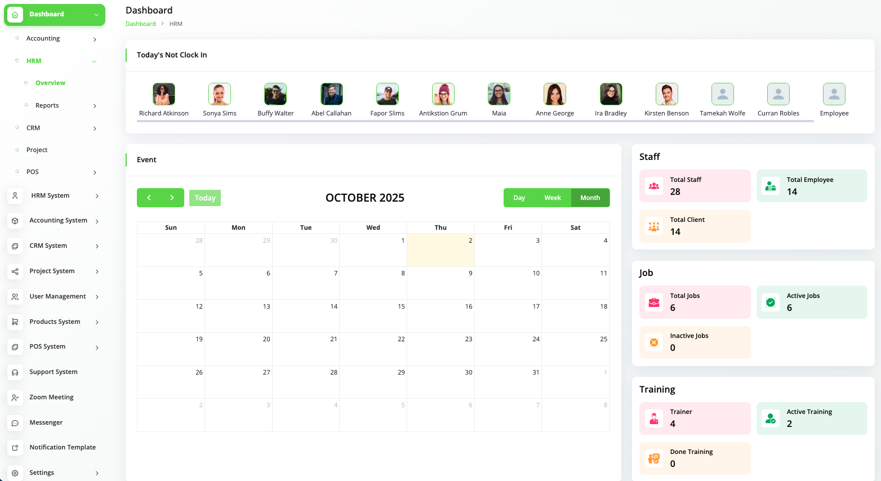Viewport: 881px width, 481px height.
Task: Open the Project sidebar item
Action: [37, 150]
